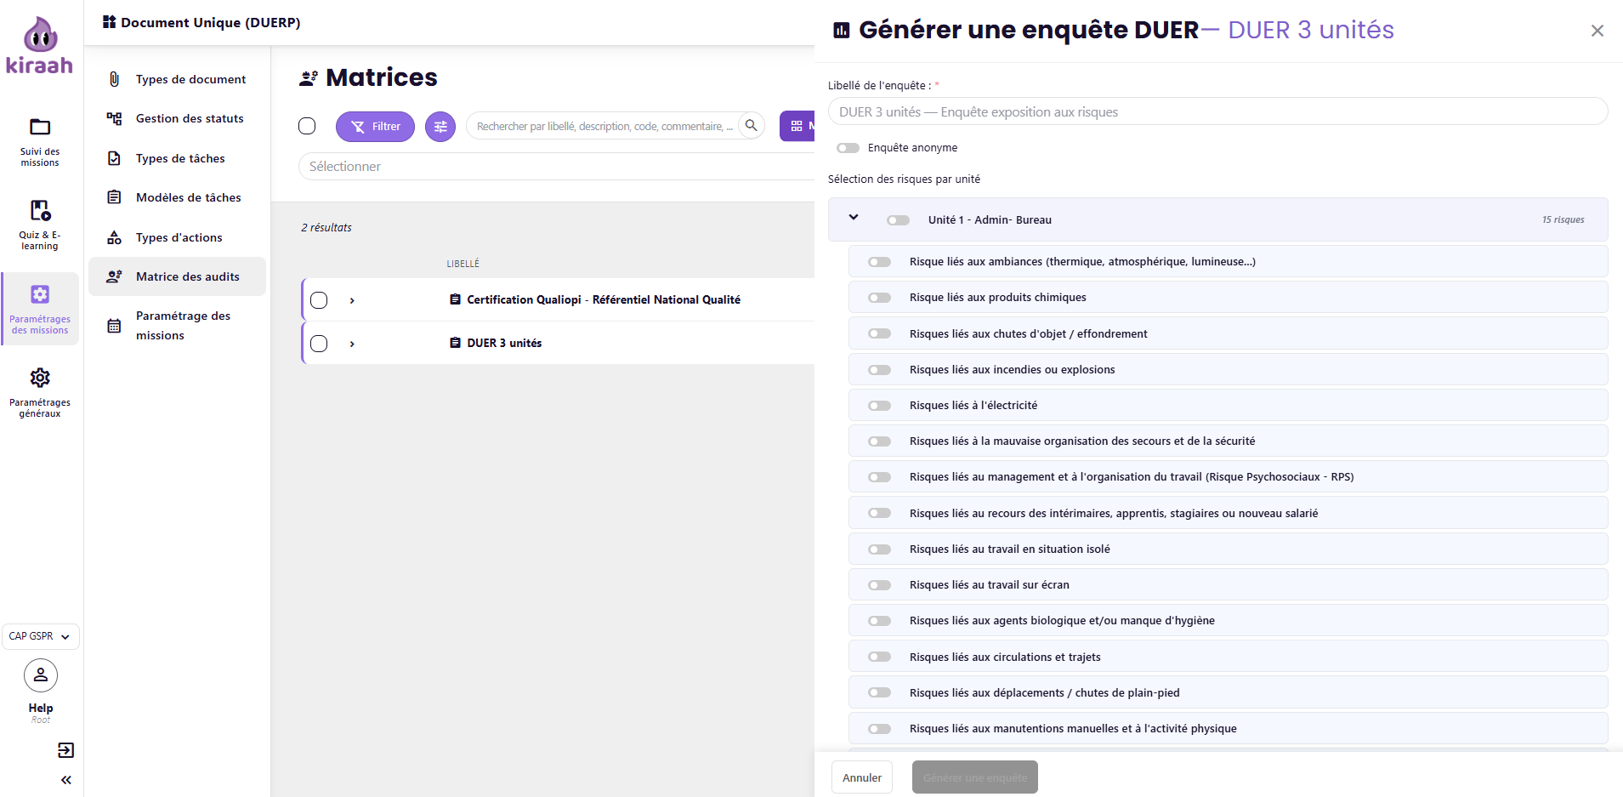Click the Paramétrage des missions calendar icon

click(114, 326)
